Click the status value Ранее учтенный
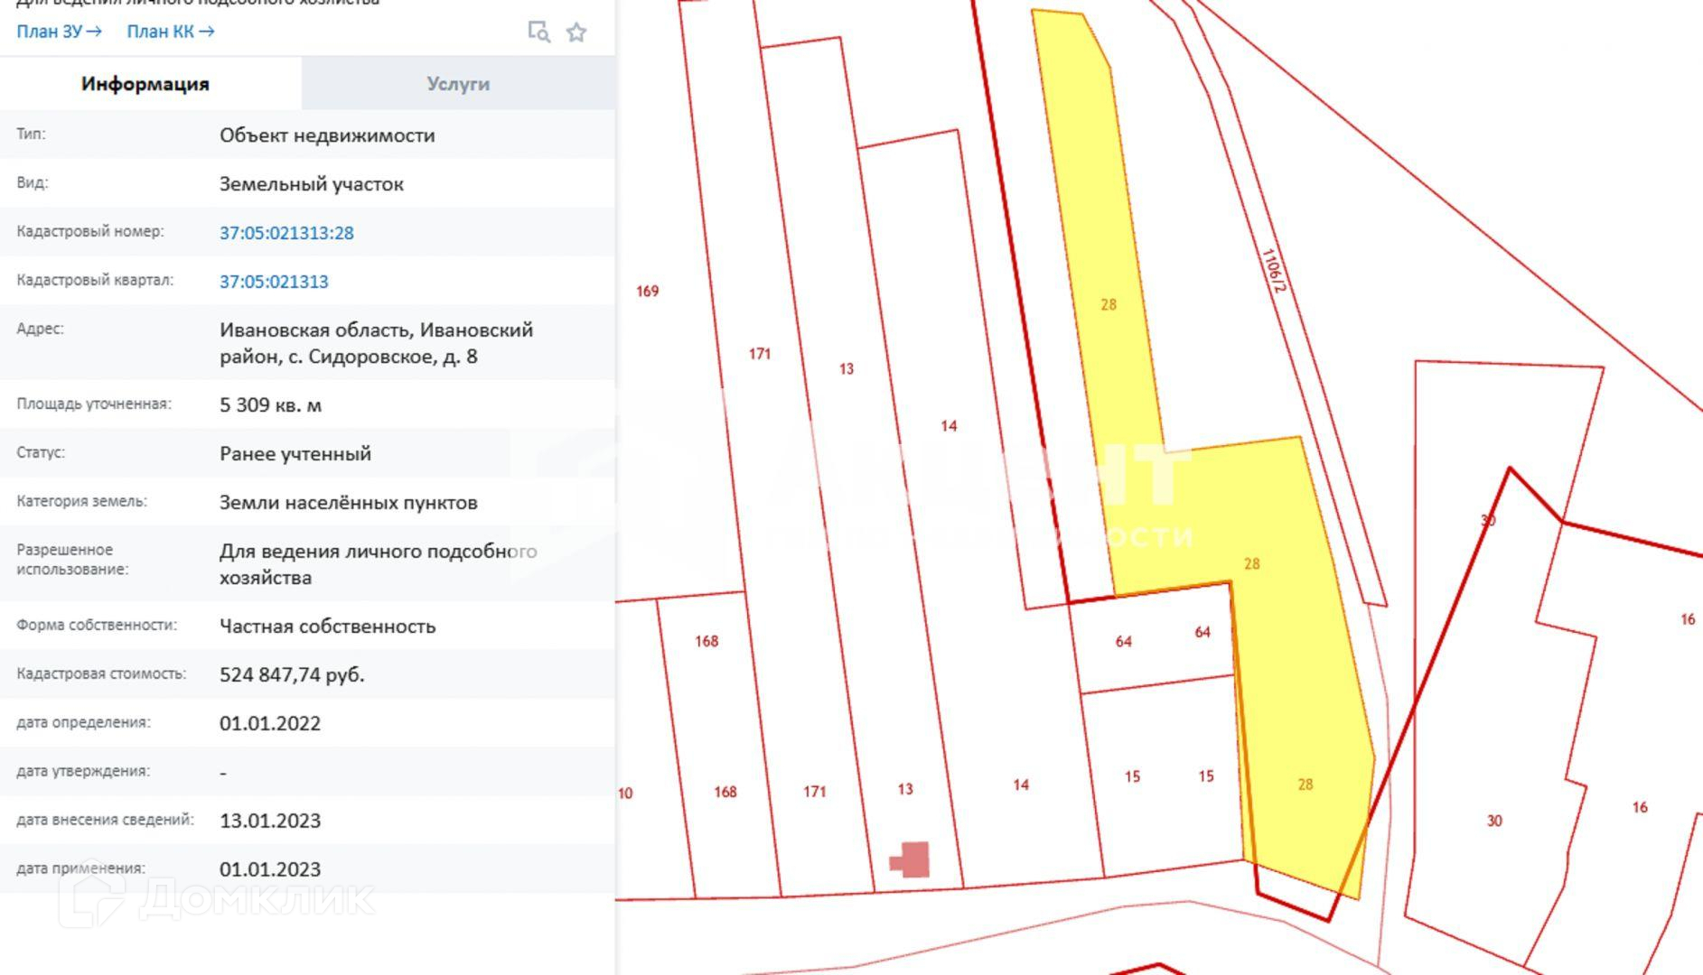Viewport: 1703px width, 975px height. point(295,454)
